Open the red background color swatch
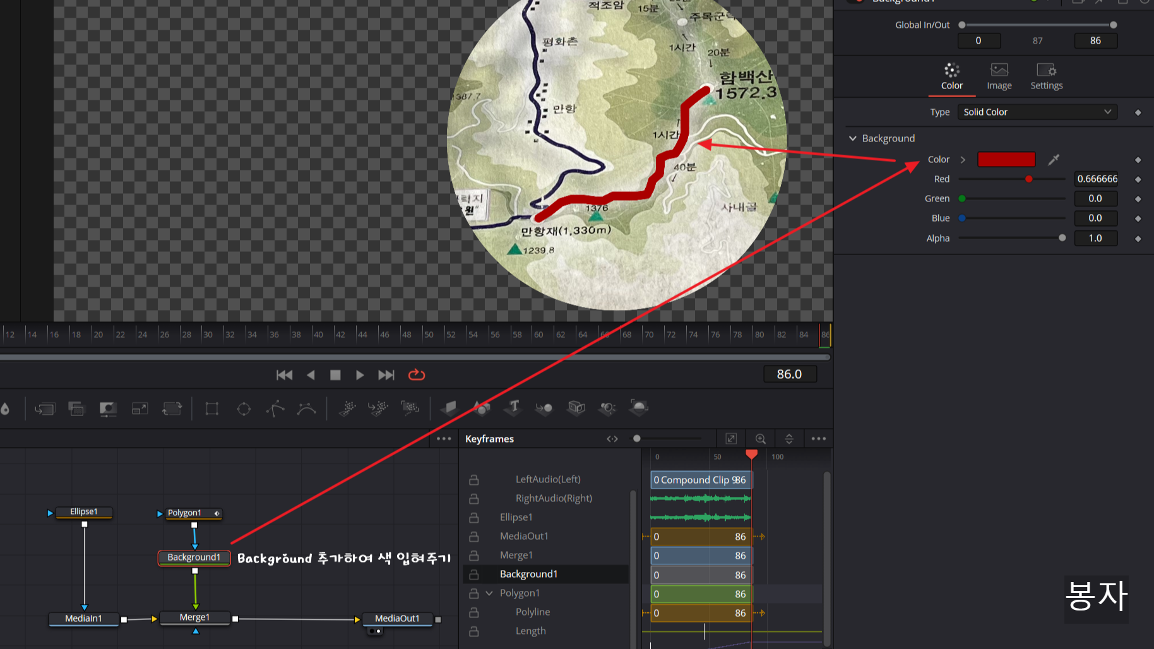 (x=1006, y=160)
